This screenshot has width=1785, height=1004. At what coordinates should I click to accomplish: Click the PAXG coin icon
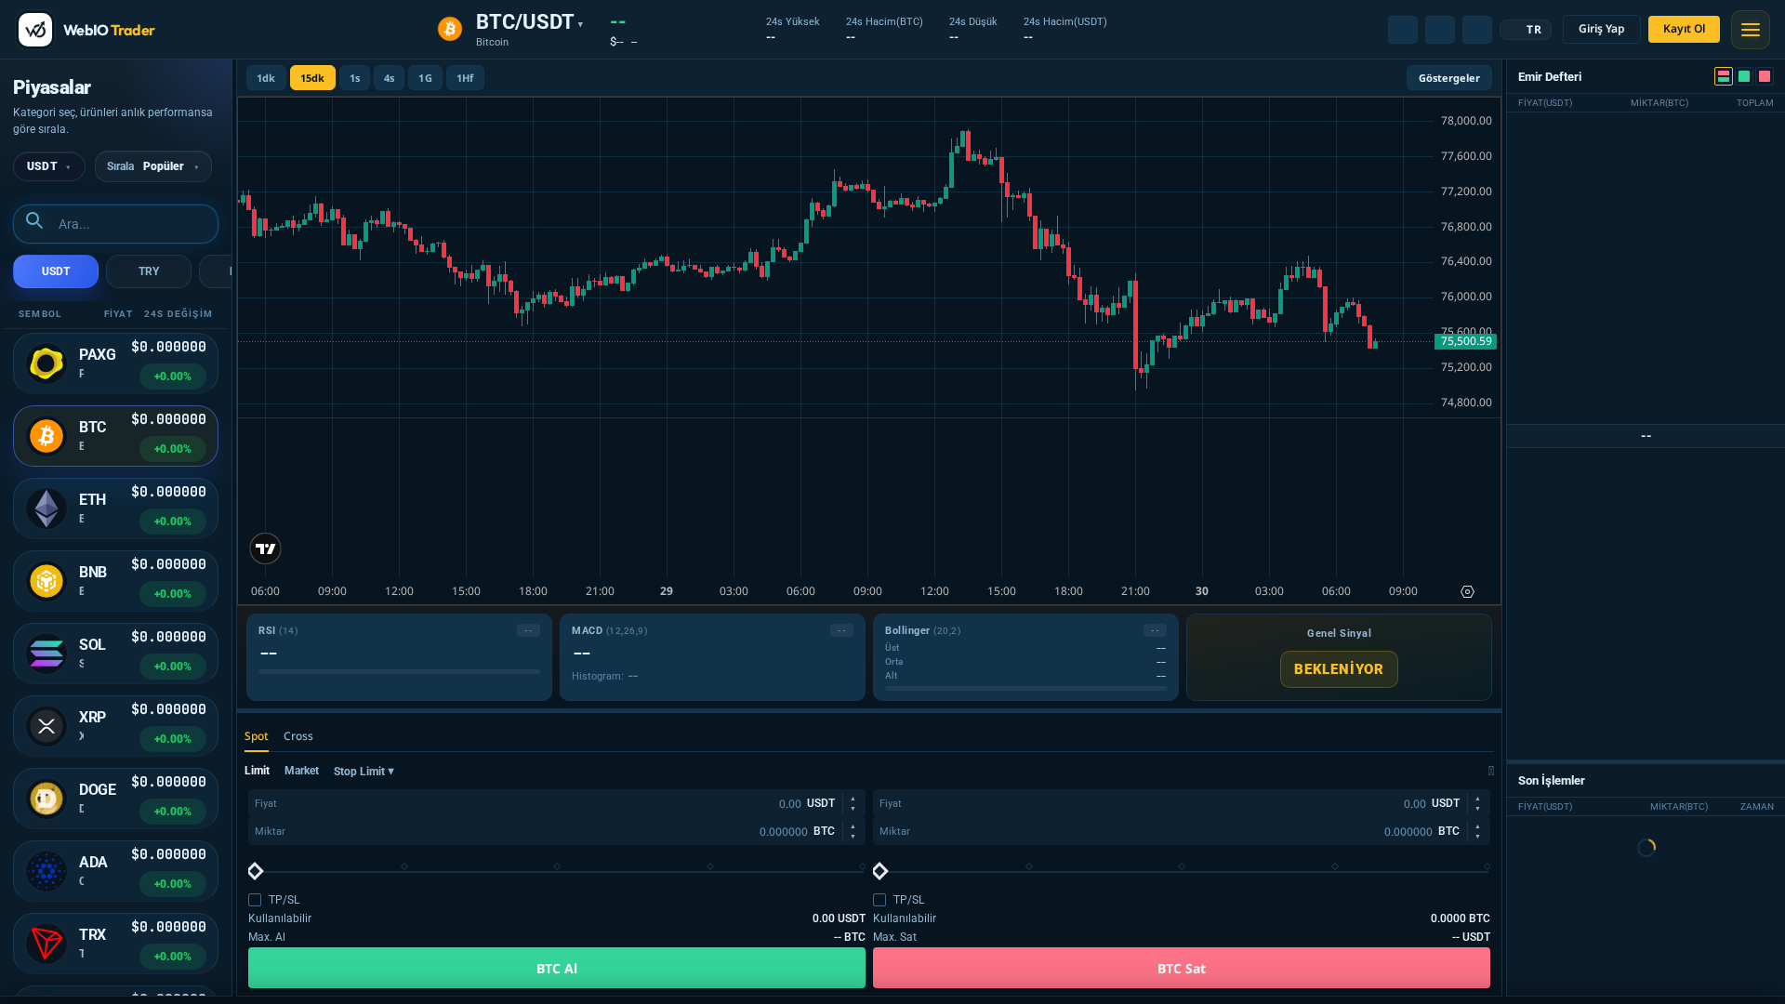[x=46, y=363]
